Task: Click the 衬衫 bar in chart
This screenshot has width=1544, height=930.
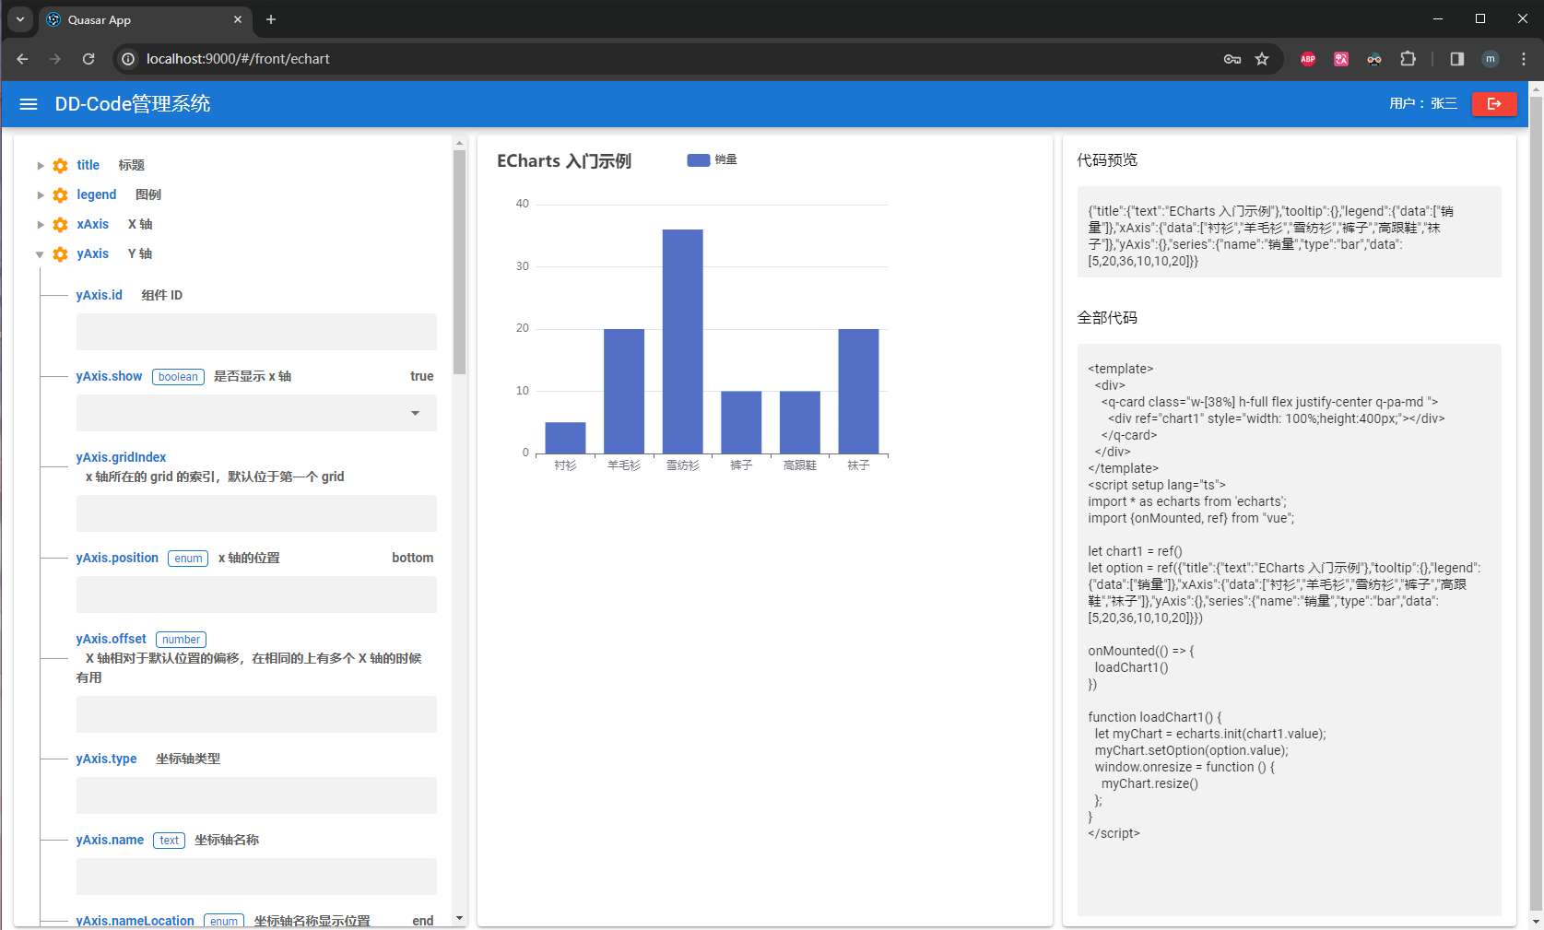Action: (x=565, y=438)
